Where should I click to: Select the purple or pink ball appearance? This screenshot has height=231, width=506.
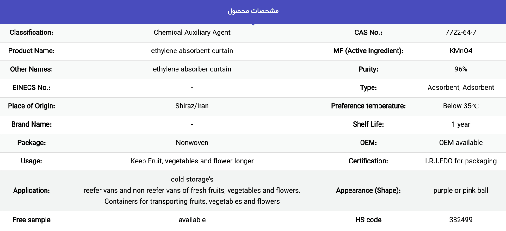click(461, 190)
